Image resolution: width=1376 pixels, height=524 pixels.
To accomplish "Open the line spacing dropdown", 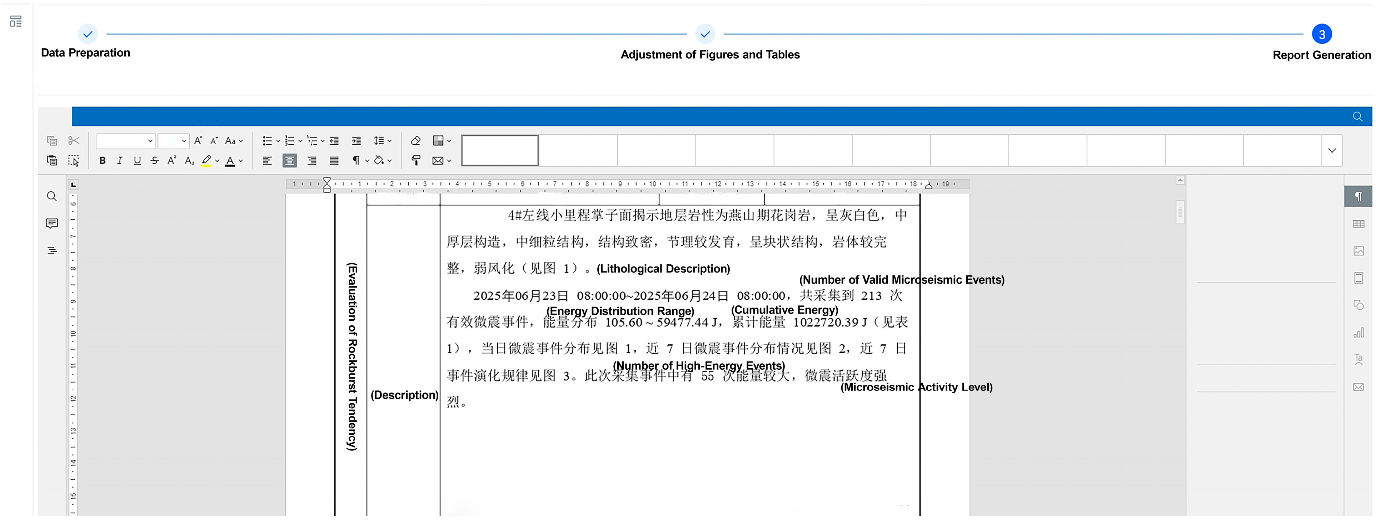I will click(383, 140).
